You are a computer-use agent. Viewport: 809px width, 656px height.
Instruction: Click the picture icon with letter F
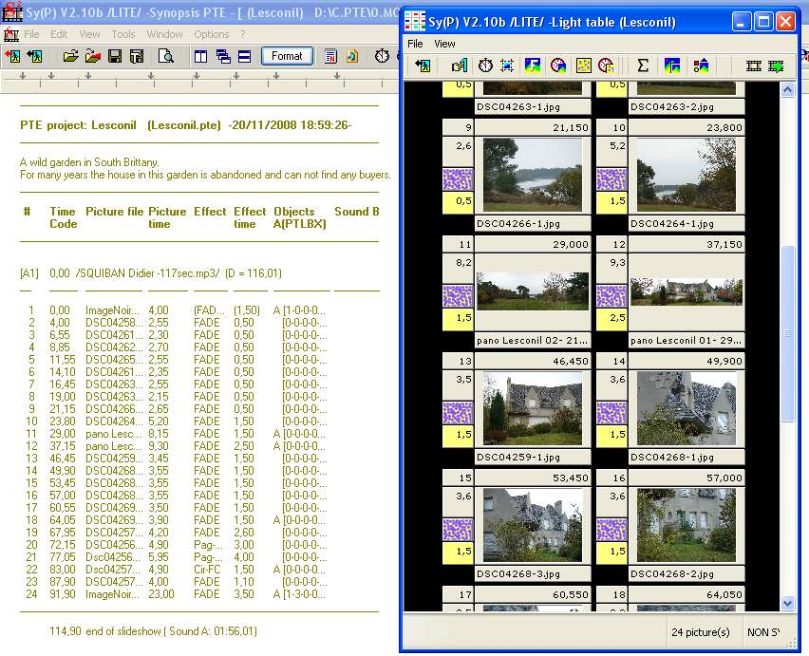[x=532, y=66]
